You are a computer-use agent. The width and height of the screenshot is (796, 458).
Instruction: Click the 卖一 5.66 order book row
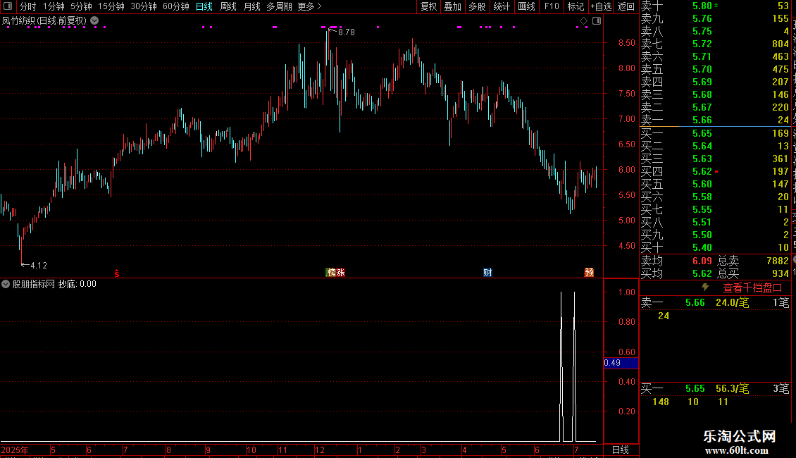(715, 120)
